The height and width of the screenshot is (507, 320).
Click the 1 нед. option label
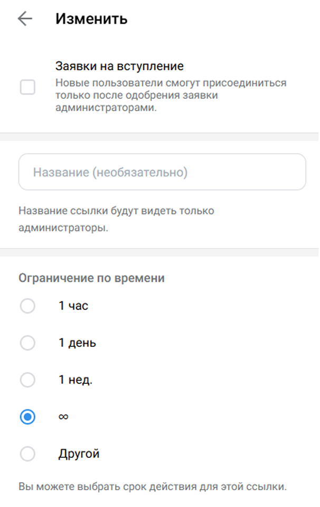tap(76, 380)
